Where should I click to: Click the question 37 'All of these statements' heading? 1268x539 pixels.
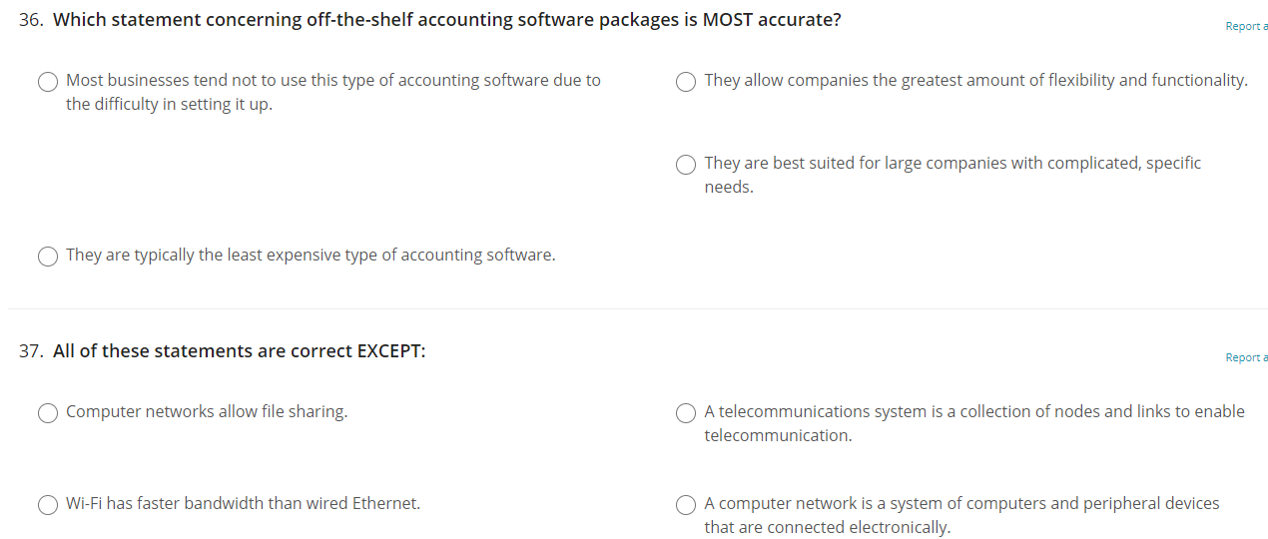[239, 351]
